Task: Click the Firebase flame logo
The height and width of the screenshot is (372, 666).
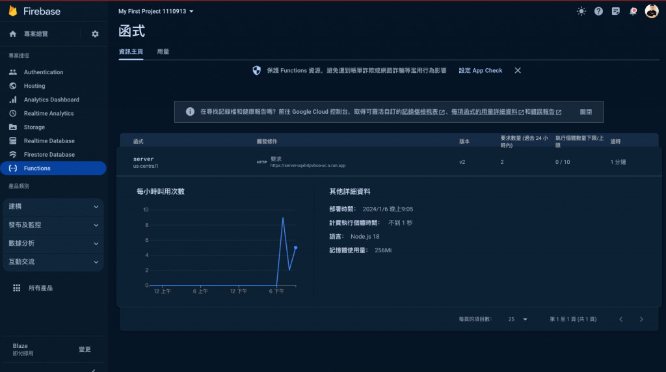Action: point(13,10)
